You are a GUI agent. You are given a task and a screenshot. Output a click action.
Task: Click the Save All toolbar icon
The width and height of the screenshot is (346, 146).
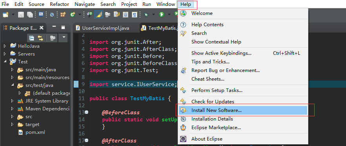coord(29,15)
